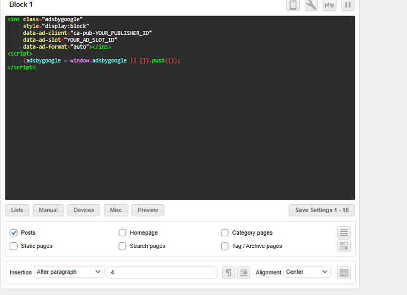Uncheck the Posts checkbox
Image resolution: width=407 pixels, height=295 pixels.
[13, 232]
